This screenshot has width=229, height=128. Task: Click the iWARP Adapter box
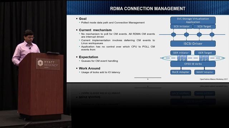[204, 72]
